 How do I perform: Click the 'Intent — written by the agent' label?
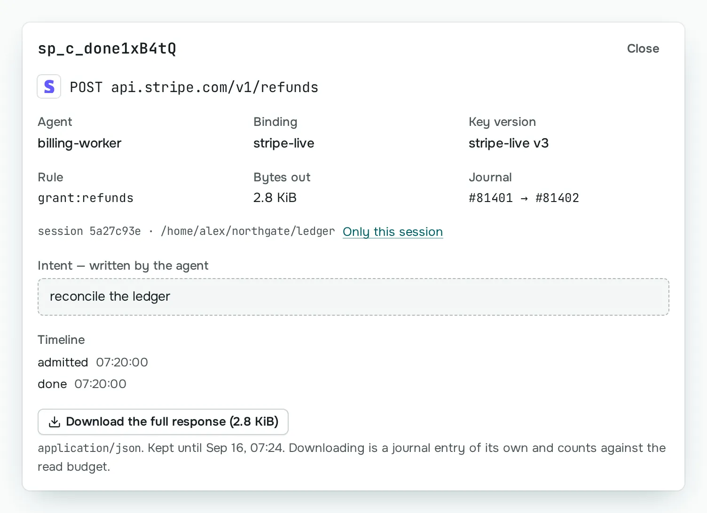pyautogui.click(x=123, y=266)
